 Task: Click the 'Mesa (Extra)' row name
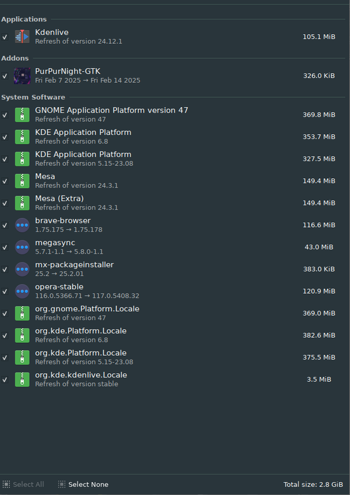tap(59, 199)
